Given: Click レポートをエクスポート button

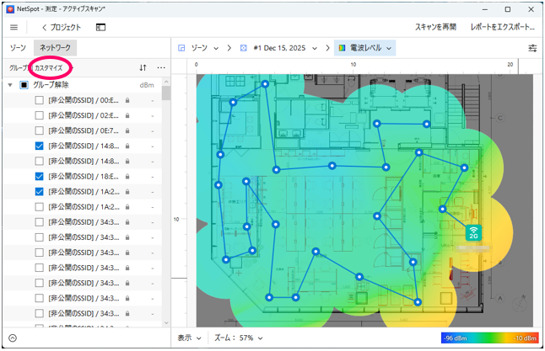Looking at the screenshot, I should point(502,27).
